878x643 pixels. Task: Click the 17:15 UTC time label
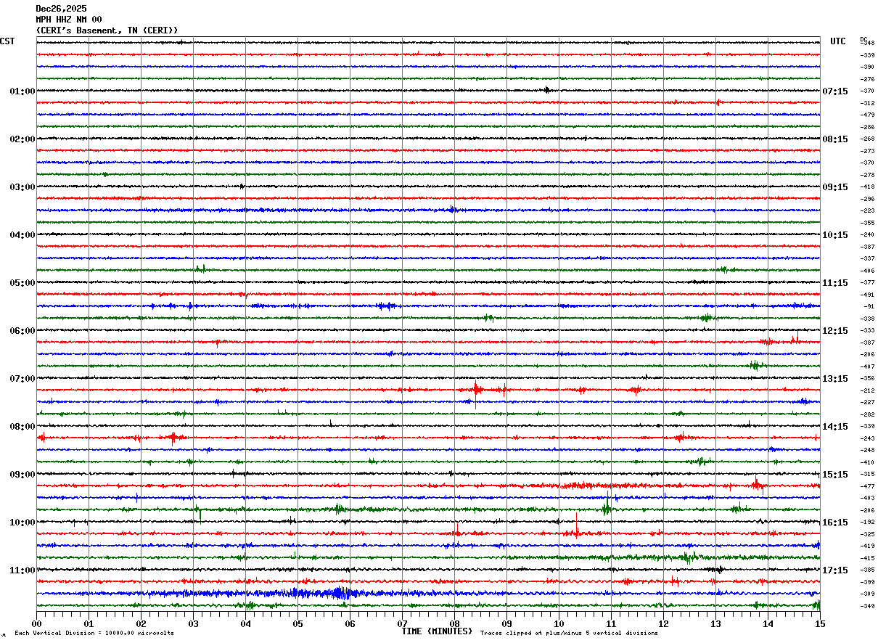(834, 570)
